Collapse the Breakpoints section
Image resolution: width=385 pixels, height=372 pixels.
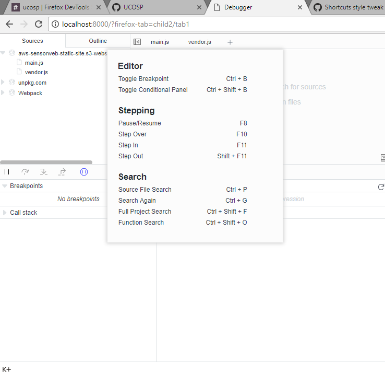[x=5, y=186]
